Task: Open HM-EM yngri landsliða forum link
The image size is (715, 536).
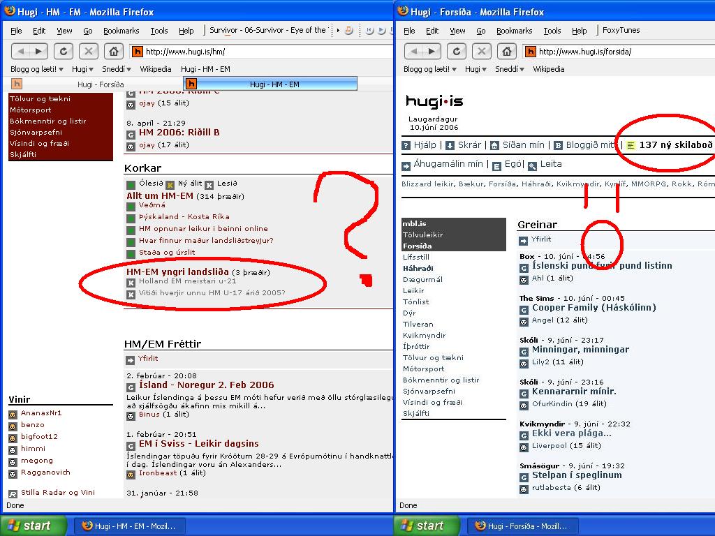Action: (x=177, y=271)
